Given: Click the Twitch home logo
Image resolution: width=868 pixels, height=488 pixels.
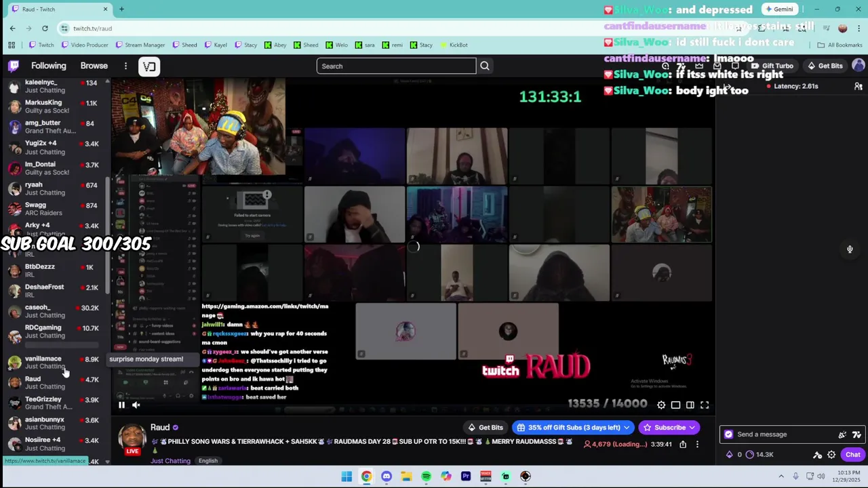Looking at the screenshot, I should [x=14, y=66].
